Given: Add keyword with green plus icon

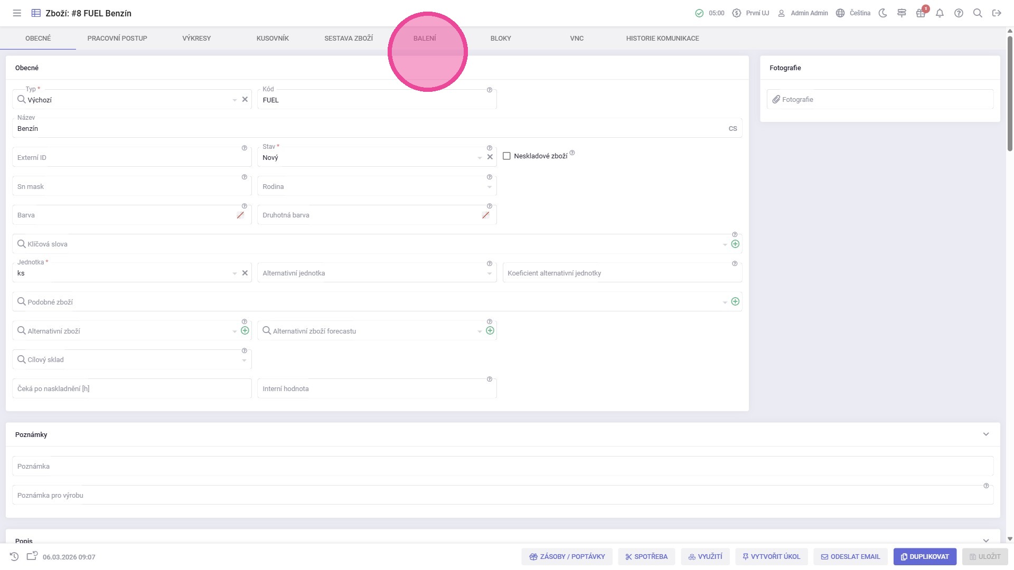Looking at the screenshot, I should pyautogui.click(x=735, y=244).
